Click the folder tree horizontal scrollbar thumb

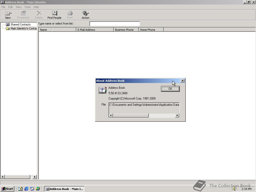17,177
